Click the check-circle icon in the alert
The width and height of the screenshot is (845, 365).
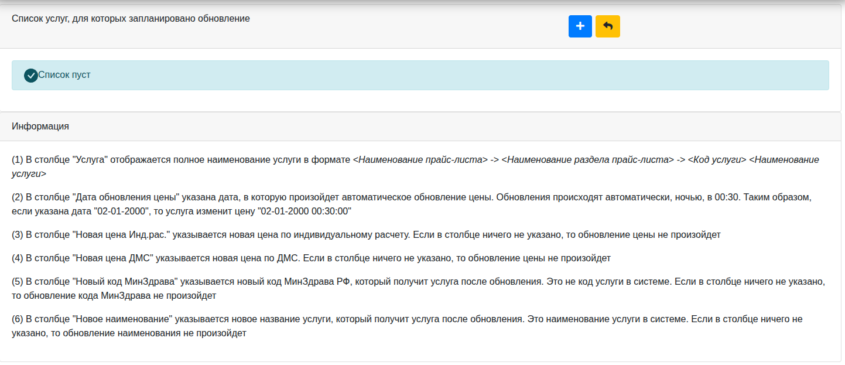pyautogui.click(x=31, y=76)
